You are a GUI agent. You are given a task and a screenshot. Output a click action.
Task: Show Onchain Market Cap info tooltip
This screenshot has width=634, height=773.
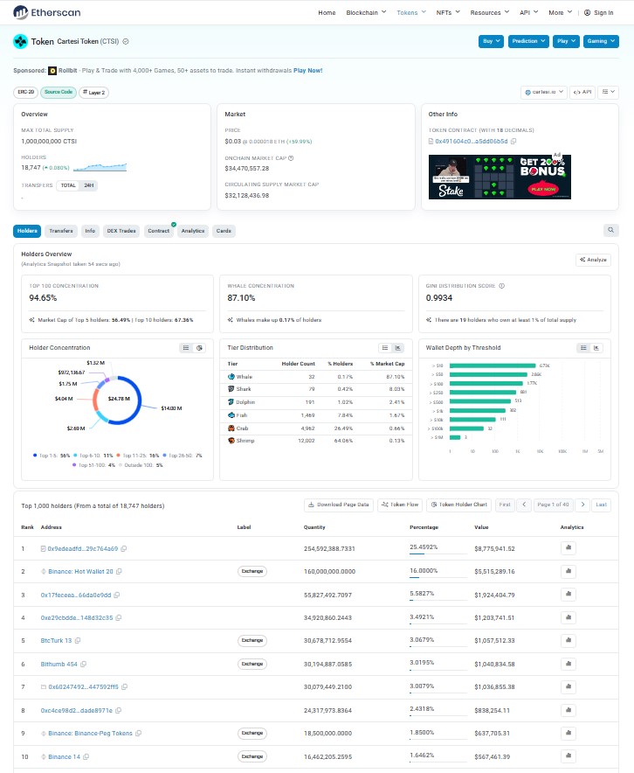[291, 158]
